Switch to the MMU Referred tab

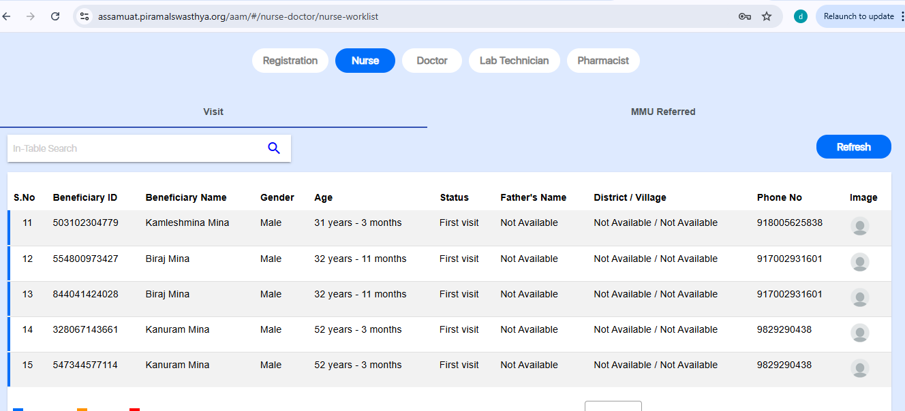tap(663, 112)
